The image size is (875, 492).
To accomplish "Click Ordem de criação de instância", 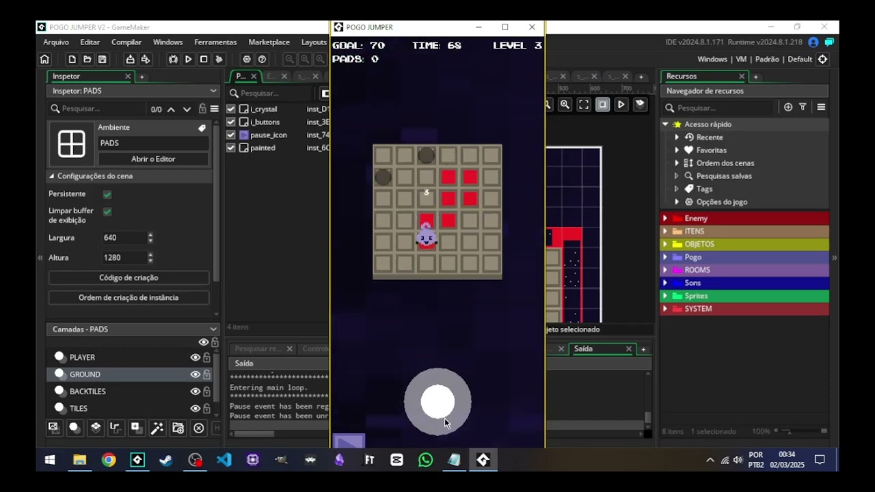I will pos(129,298).
